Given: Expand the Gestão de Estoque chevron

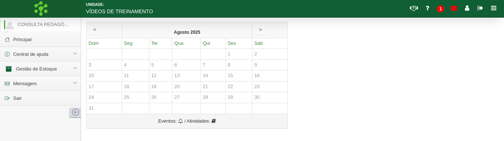Looking at the screenshot, I should coord(75,68).
